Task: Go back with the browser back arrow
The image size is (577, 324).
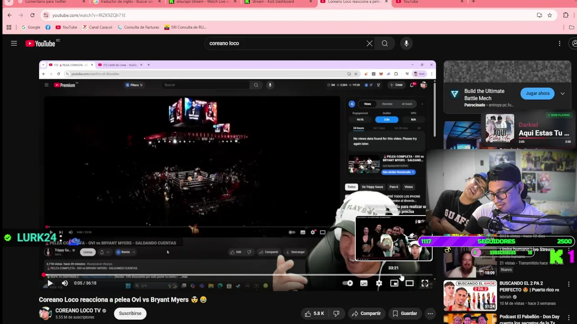Action: (x=9, y=15)
